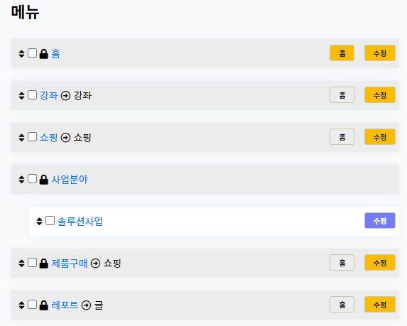Click the sort handle on the 레포트 row
The height and width of the screenshot is (326, 407).
pyautogui.click(x=21, y=305)
